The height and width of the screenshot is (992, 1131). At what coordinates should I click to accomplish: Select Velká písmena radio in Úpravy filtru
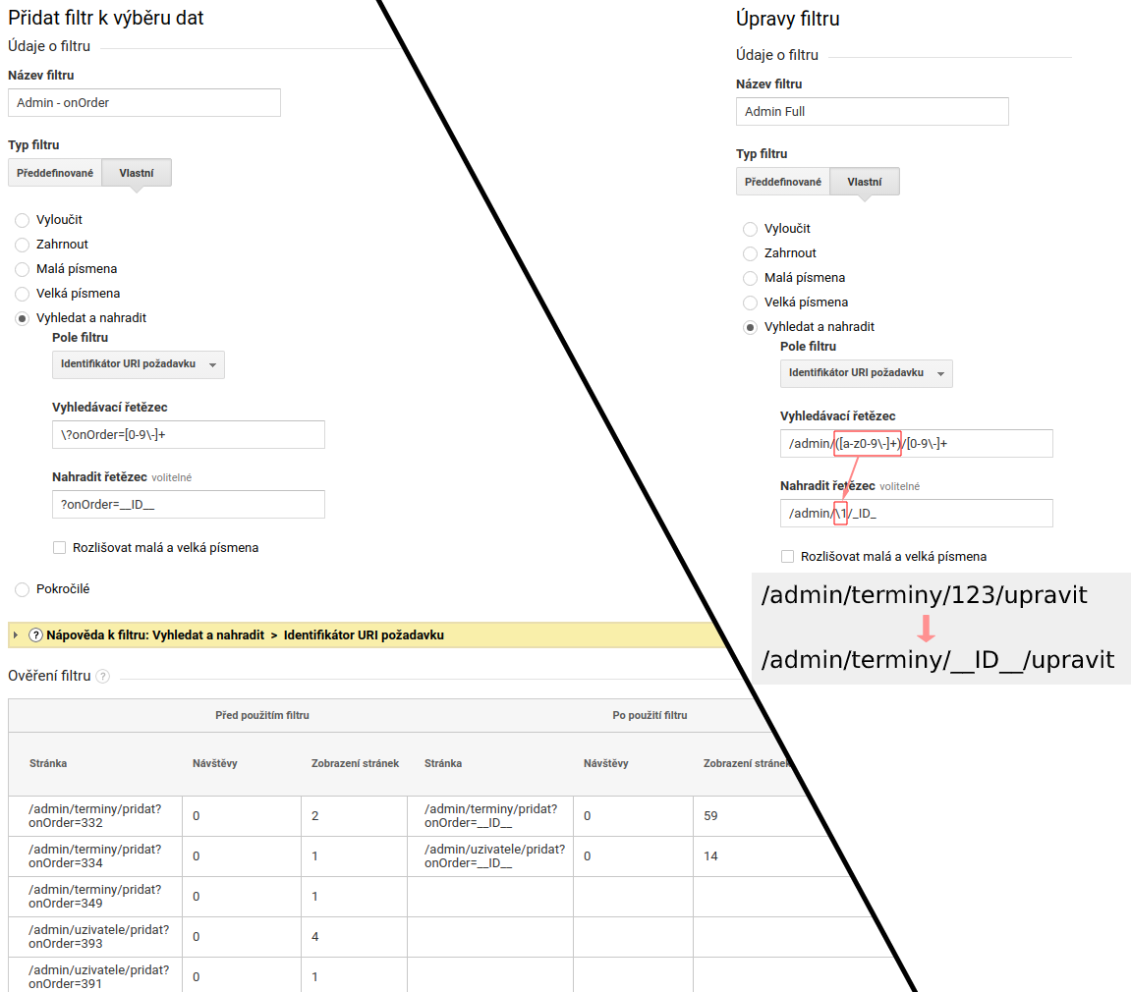(x=750, y=303)
